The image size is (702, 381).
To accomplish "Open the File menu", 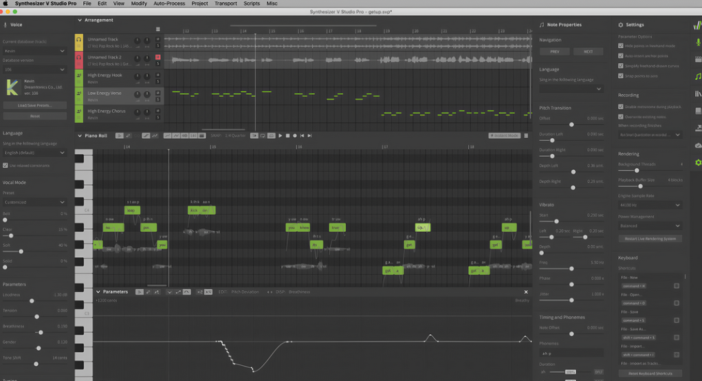I will [x=87, y=3].
